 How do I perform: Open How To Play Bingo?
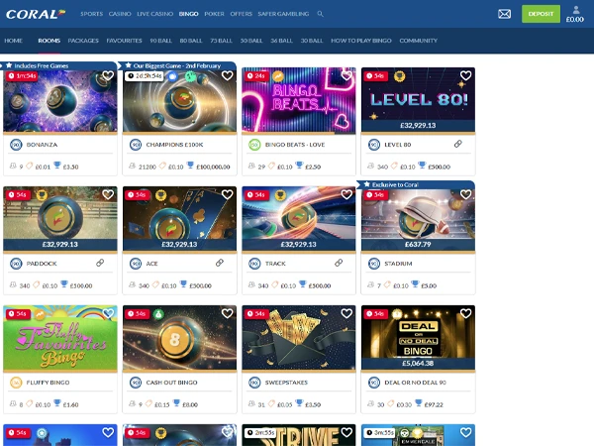point(361,41)
